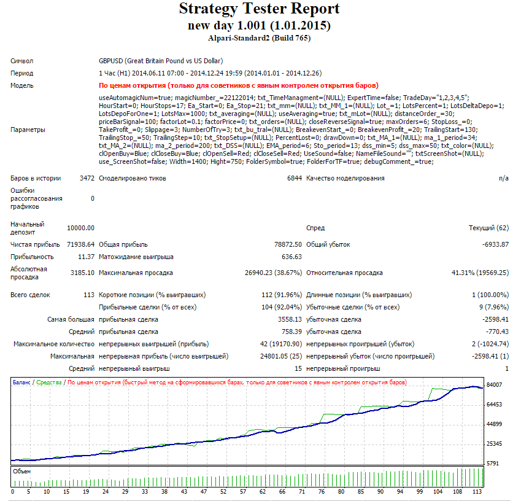The width and height of the screenshot is (529, 501).
Task: Click the 'Alpari-Standard2 (Build 765)' line
Action: coord(259,38)
